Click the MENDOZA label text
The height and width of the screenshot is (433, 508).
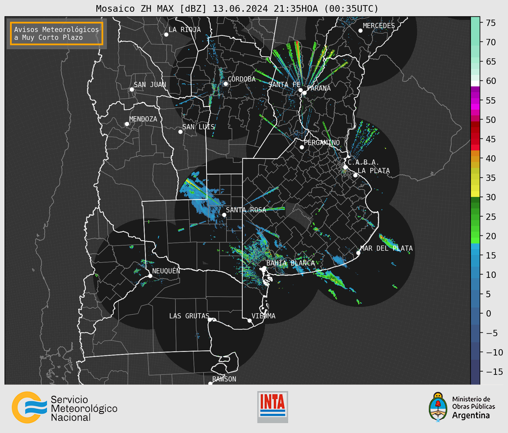pos(143,119)
